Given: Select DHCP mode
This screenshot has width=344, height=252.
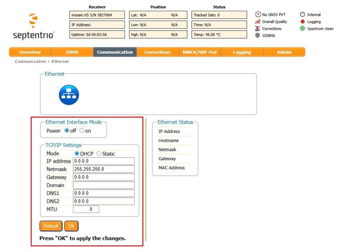Looking at the screenshot, I should click(77, 153).
